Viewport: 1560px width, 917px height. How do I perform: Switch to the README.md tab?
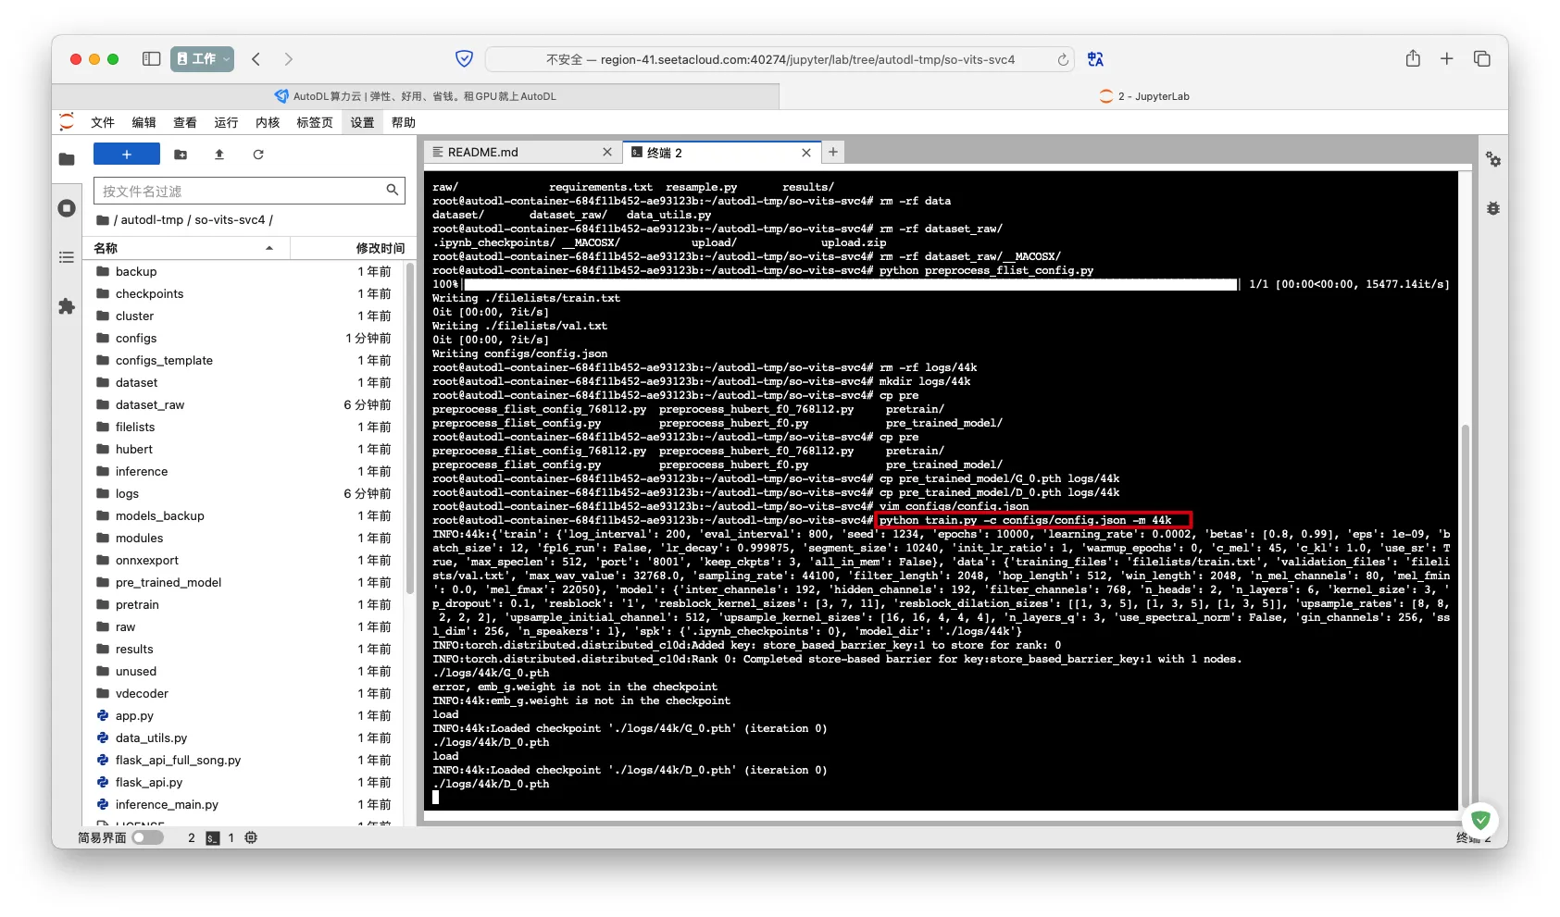(518, 153)
